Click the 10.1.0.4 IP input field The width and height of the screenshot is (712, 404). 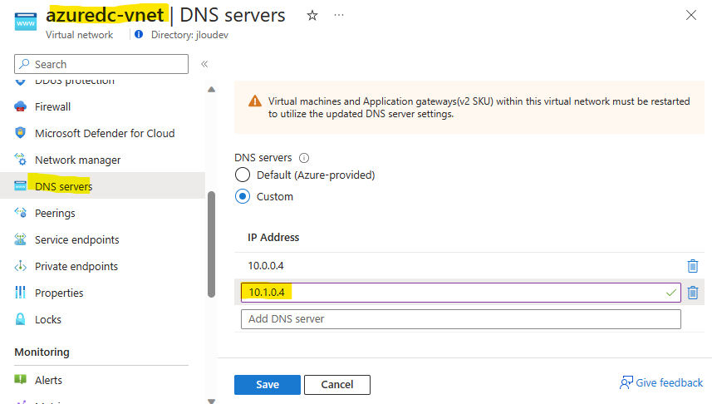pos(461,293)
